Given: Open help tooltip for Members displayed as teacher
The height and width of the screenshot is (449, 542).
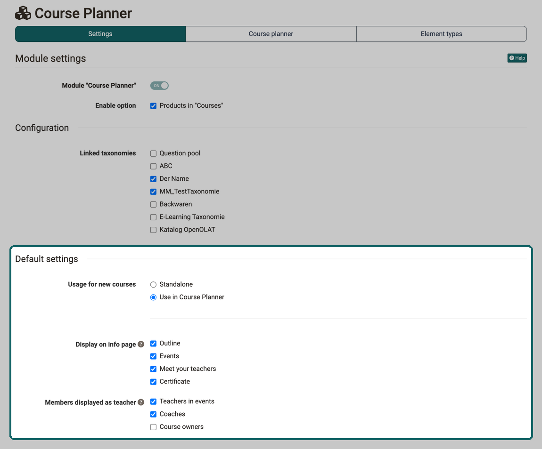Looking at the screenshot, I should point(141,402).
